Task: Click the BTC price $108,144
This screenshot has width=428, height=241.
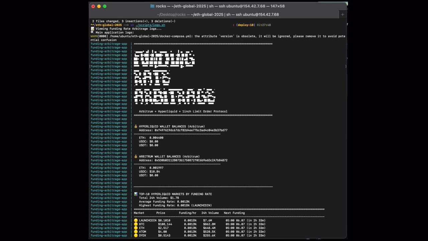Action: (x=165, y=224)
